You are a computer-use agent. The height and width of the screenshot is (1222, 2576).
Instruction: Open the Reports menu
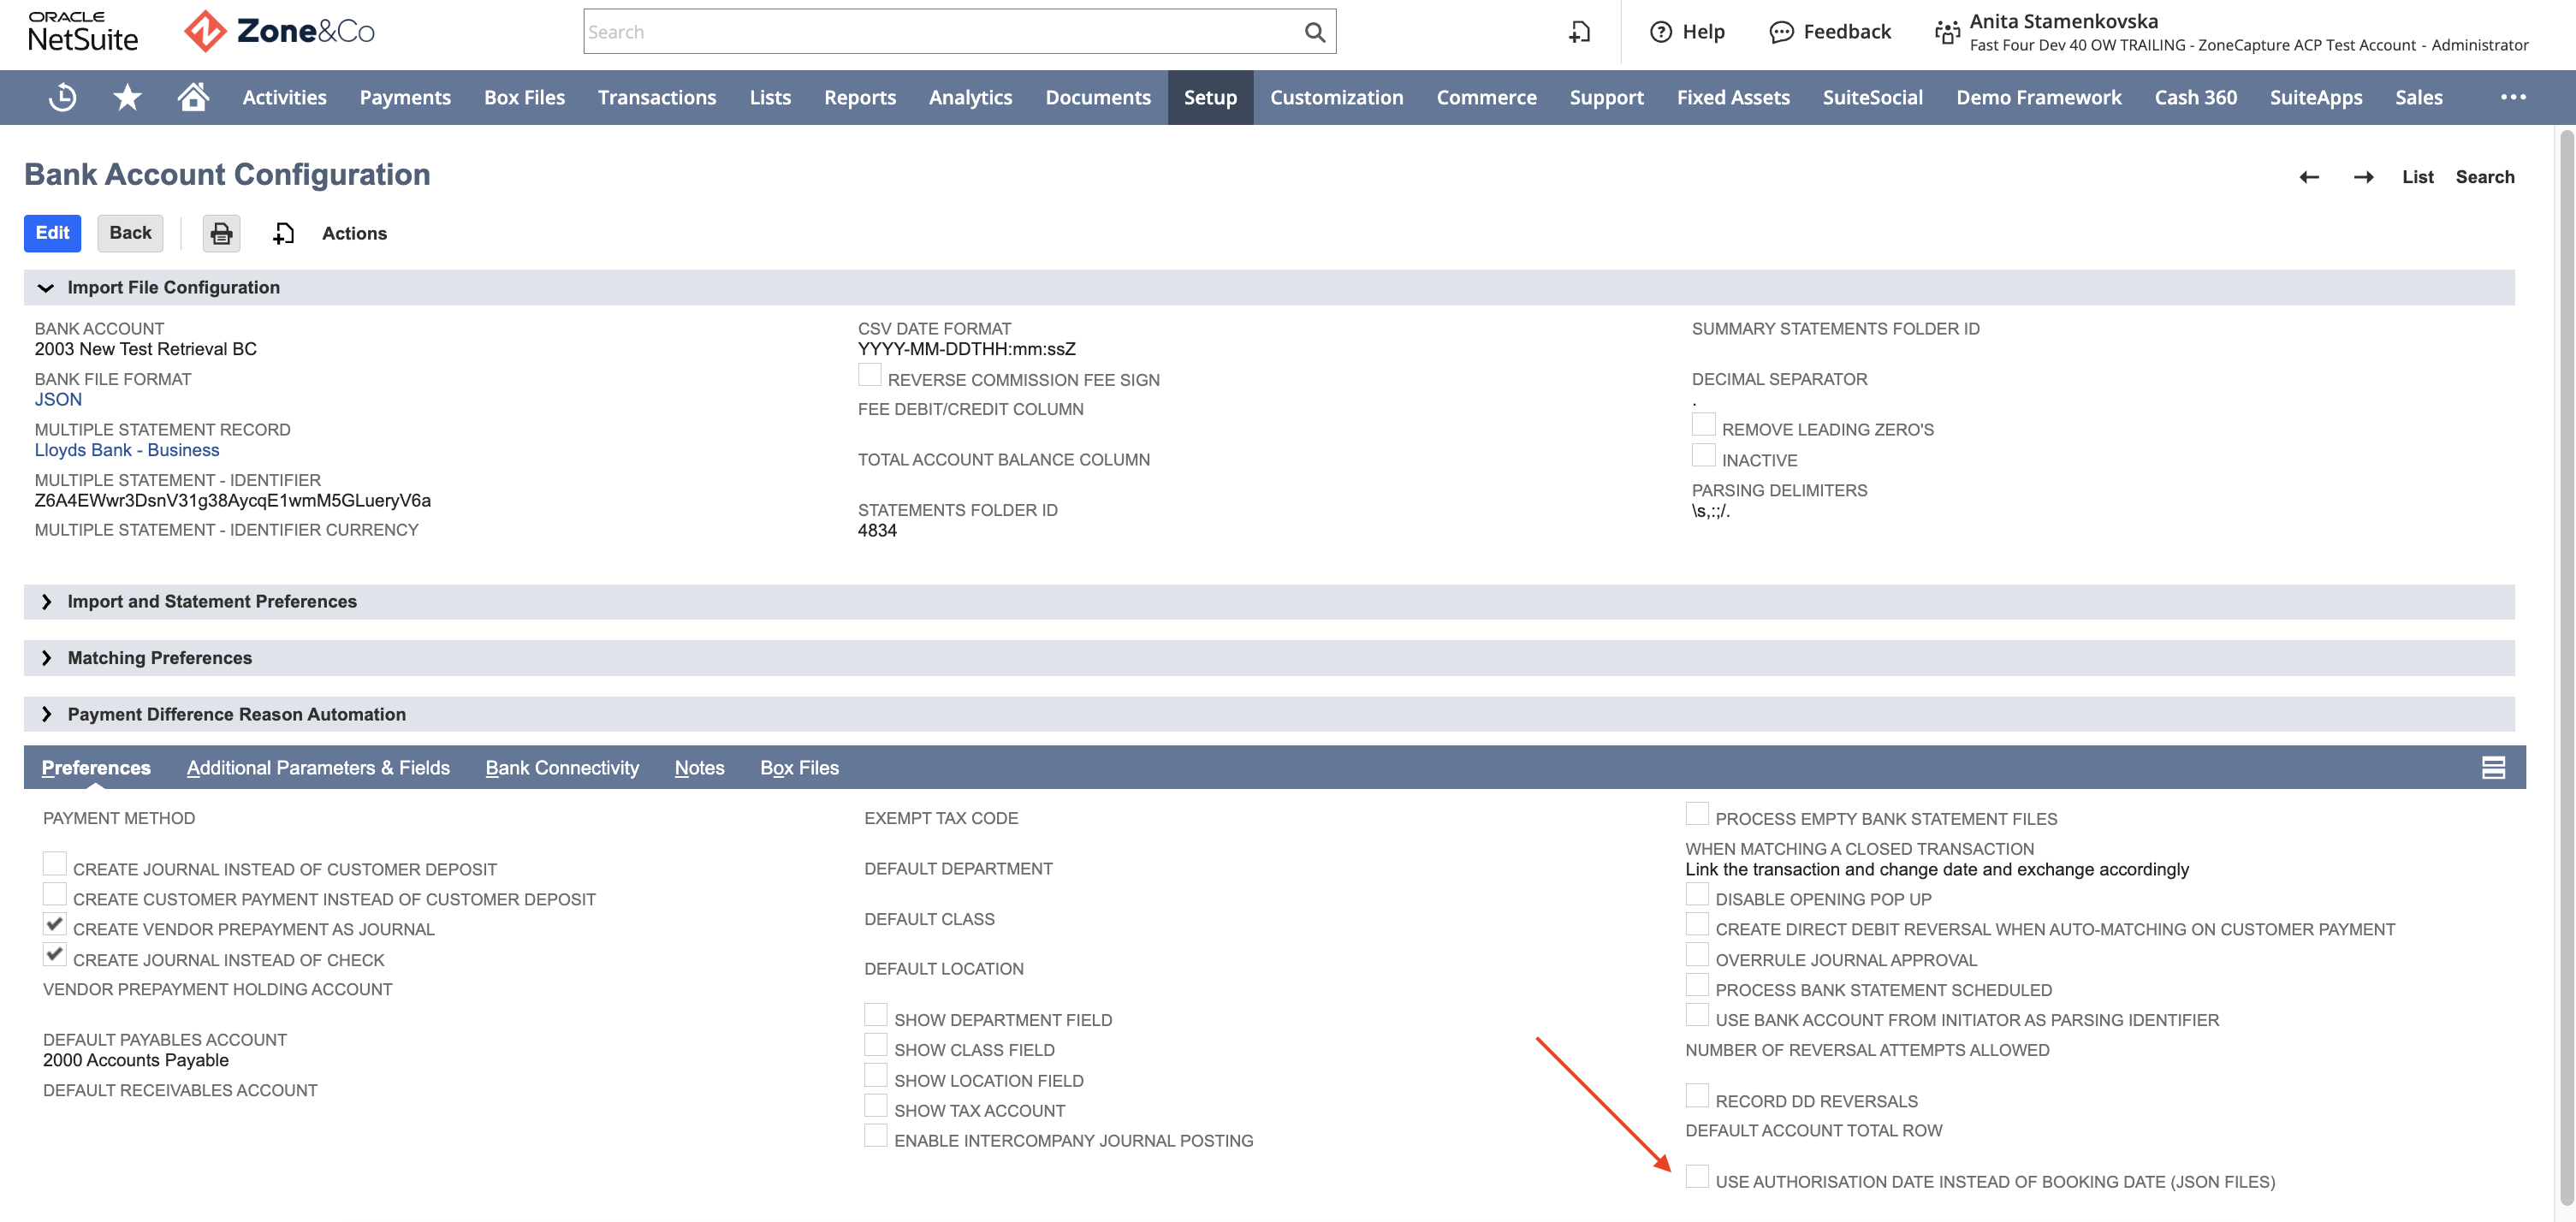859,97
